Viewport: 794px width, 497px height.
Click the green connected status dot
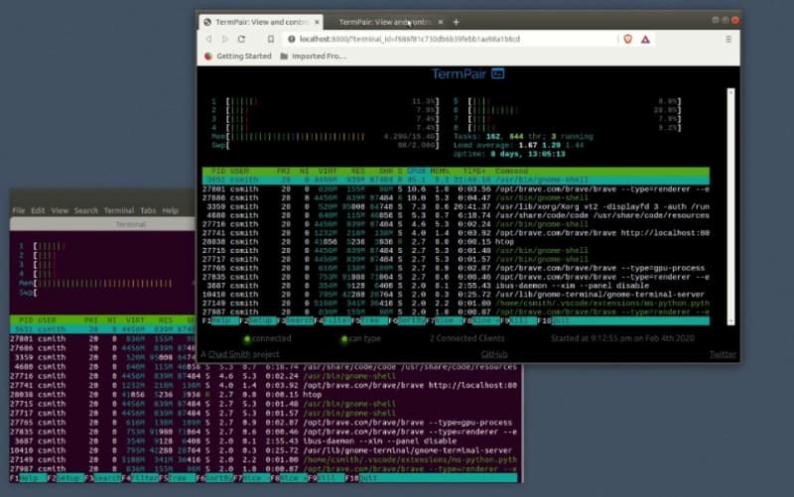click(246, 339)
